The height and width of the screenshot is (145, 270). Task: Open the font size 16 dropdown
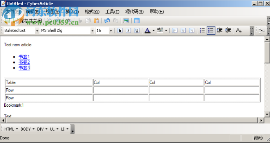coord(111,31)
